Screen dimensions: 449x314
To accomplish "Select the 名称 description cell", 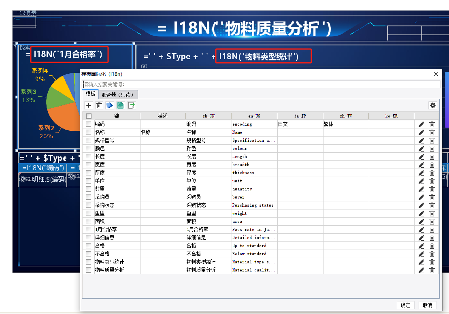I will pyautogui.click(x=163, y=132).
